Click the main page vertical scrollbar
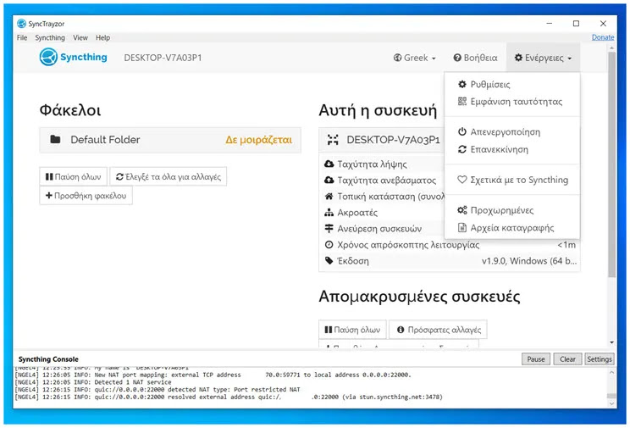The image size is (630, 428). [x=611, y=164]
